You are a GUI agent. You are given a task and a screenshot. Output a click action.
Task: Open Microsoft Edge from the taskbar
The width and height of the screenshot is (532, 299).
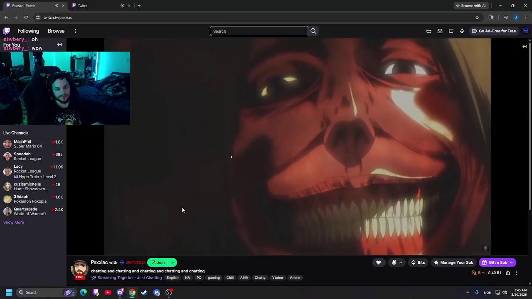click(84, 292)
